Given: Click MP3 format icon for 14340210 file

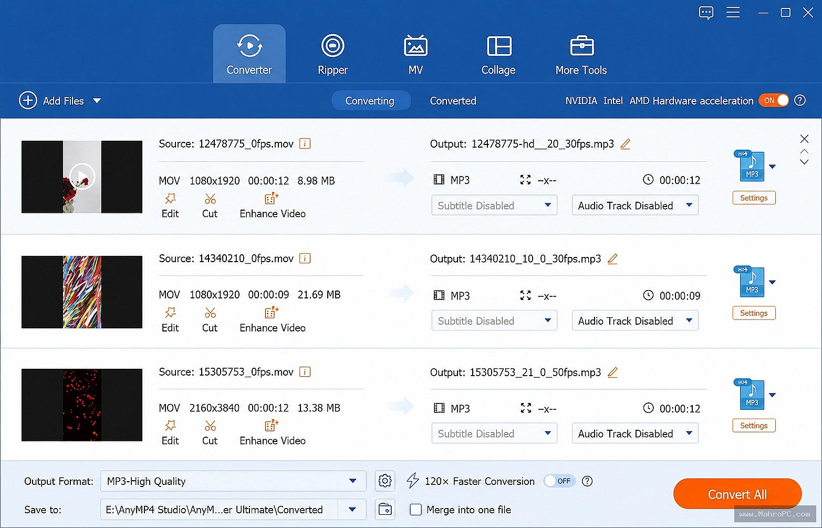Looking at the screenshot, I should click(750, 282).
